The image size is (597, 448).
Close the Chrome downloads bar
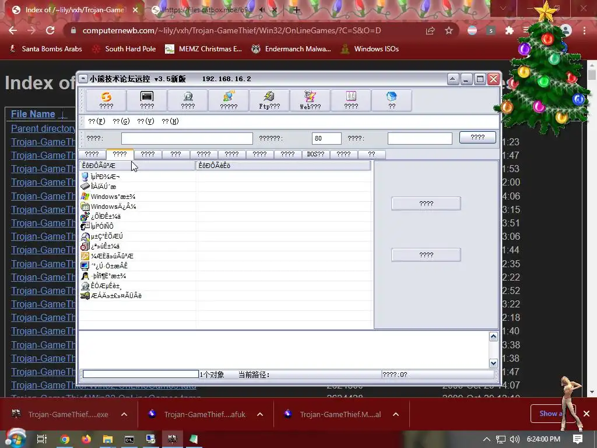tap(587, 414)
